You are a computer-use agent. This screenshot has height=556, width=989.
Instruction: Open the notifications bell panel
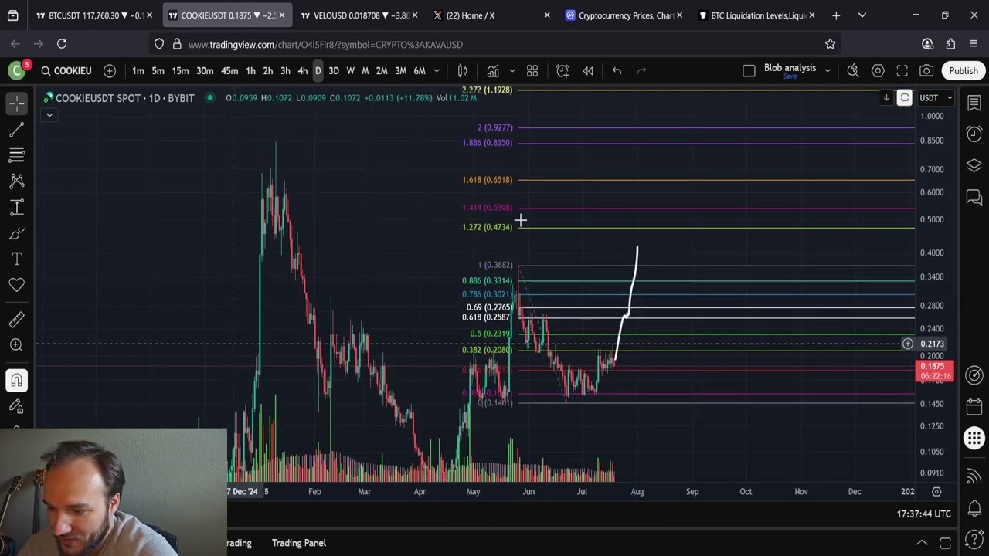tap(974, 508)
